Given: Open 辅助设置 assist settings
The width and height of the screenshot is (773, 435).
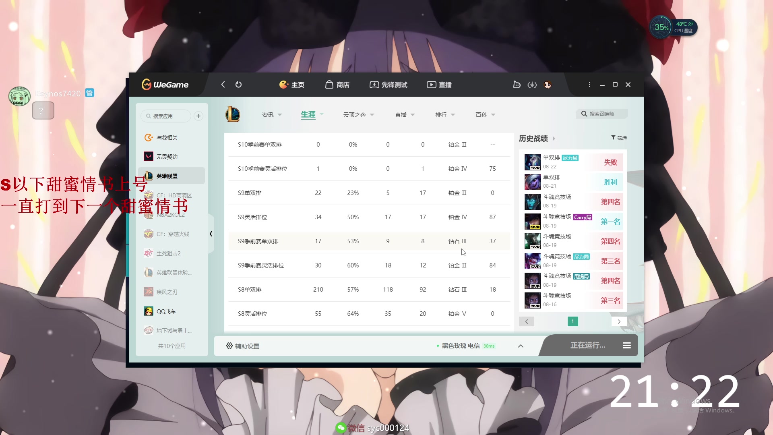Looking at the screenshot, I should coord(243,346).
